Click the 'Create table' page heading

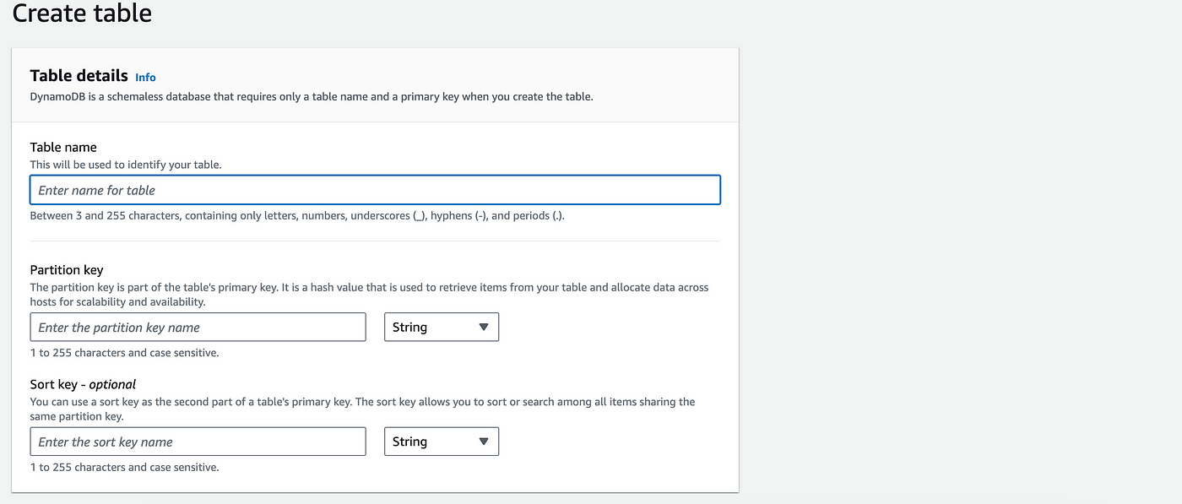[82, 14]
